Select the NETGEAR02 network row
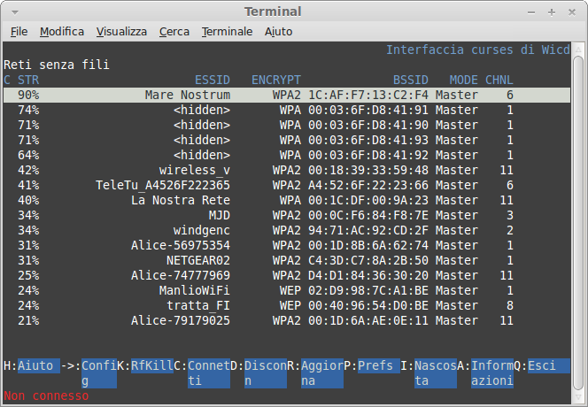588x407 pixels. (197, 260)
